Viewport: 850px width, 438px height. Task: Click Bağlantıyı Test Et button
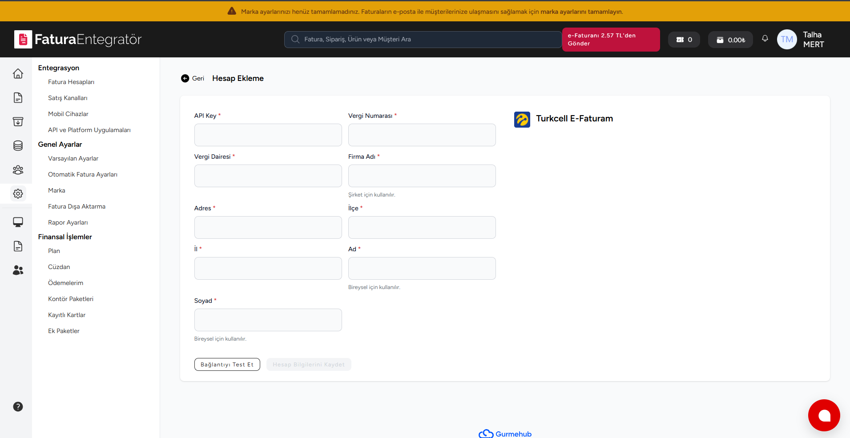pyautogui.click(x=227, y=365)
